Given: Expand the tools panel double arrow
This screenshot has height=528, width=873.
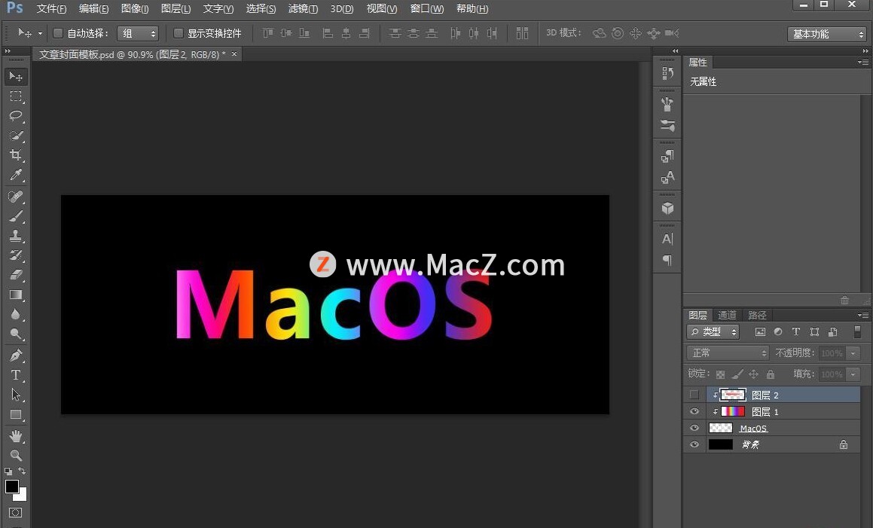Looking at the screenshot, I should [8, 50].
